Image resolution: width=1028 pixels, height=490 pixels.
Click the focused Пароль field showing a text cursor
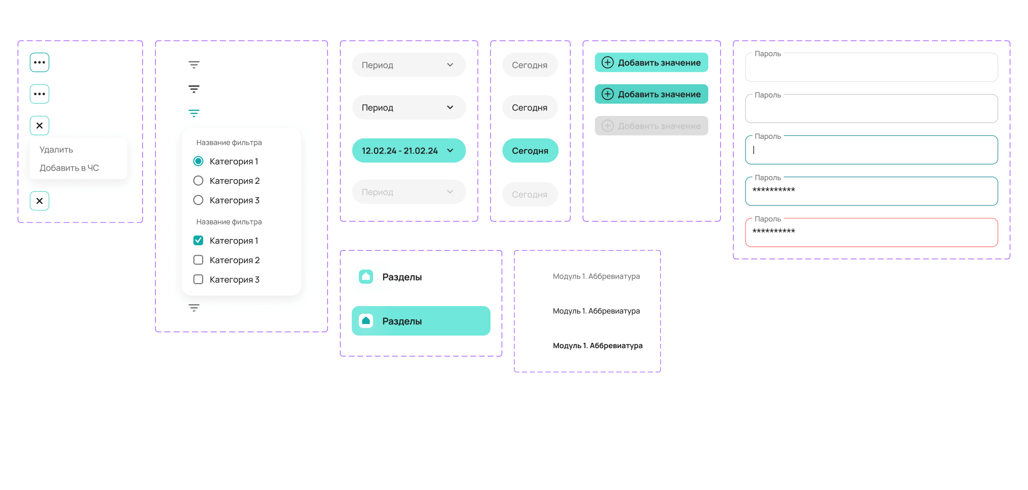pyautogui.click(x=871, y=150)
